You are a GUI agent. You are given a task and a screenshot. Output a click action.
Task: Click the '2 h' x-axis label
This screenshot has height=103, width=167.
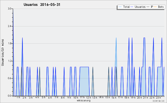[x=24, y=97]
